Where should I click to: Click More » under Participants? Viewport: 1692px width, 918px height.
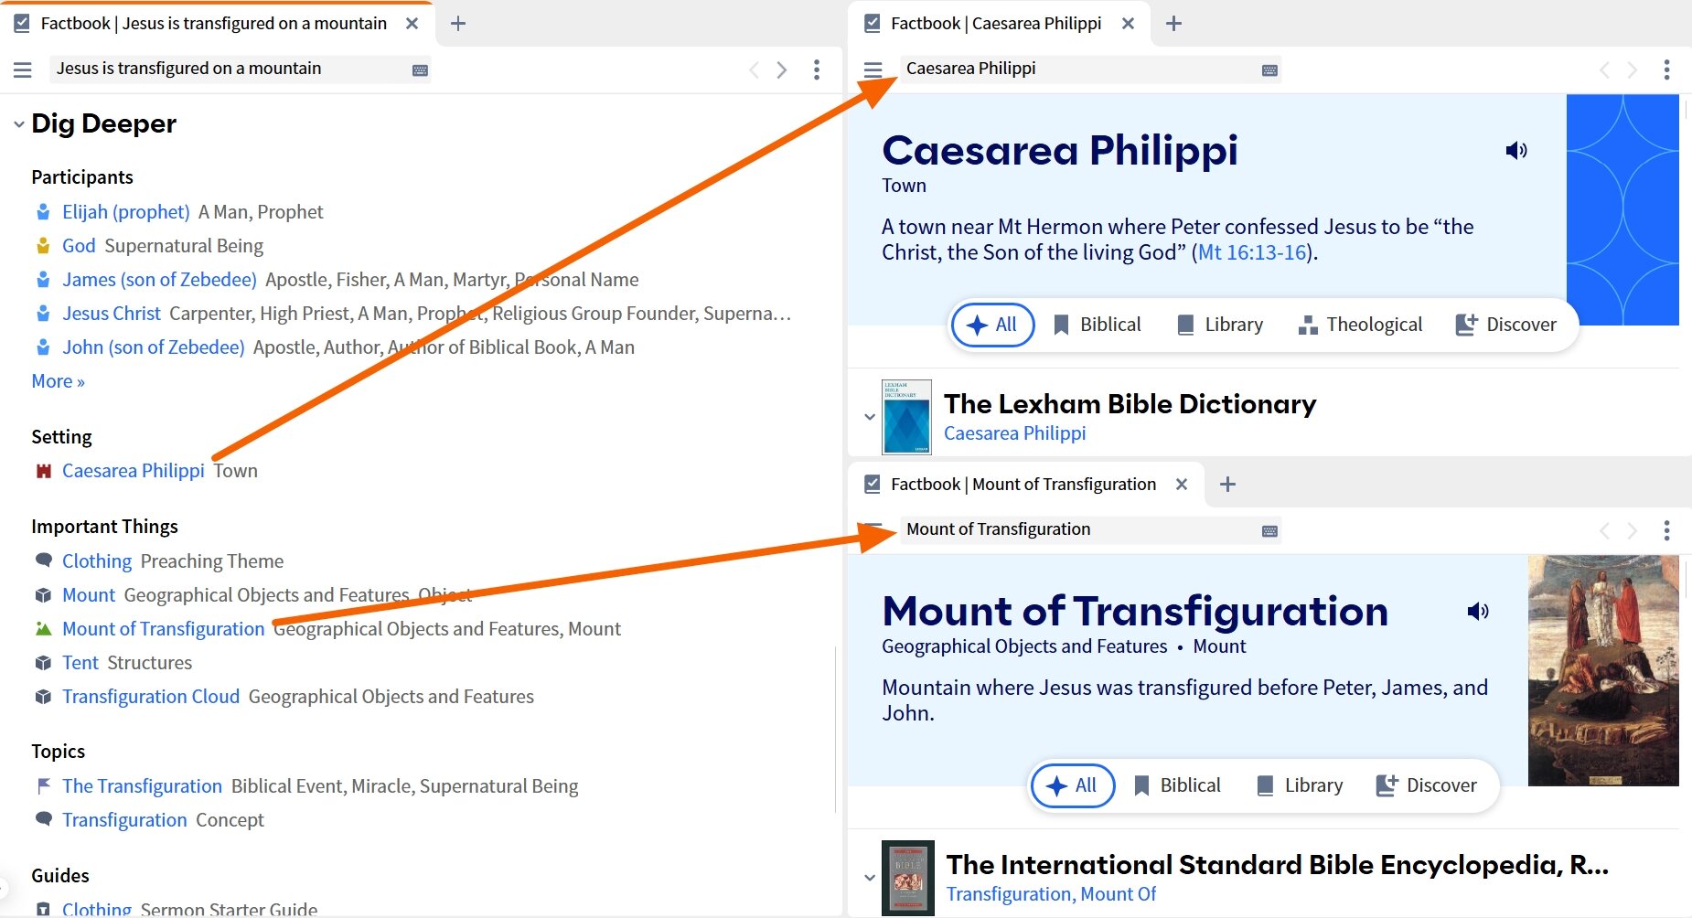(58, 381)
